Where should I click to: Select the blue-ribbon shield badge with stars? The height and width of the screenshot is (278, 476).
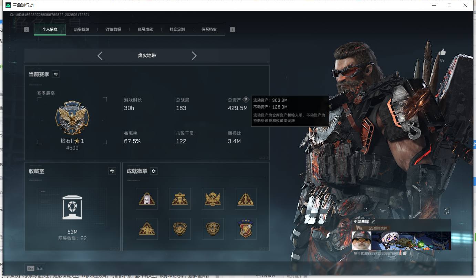tap(246, 229)
